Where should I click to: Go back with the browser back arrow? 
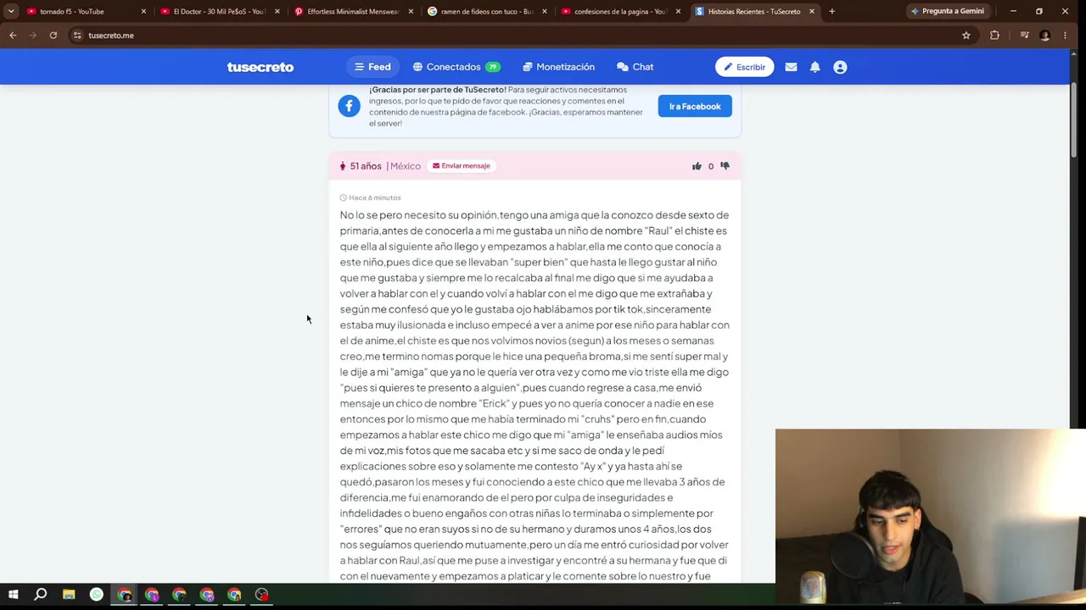pos(13,36)
